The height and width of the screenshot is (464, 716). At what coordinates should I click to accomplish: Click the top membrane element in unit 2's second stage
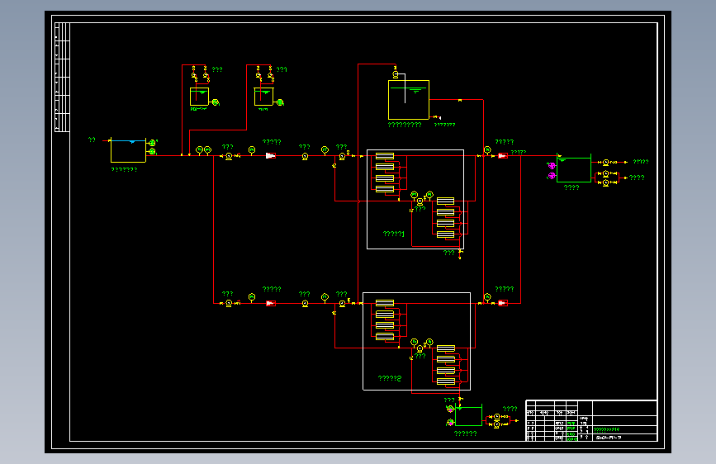446,348
